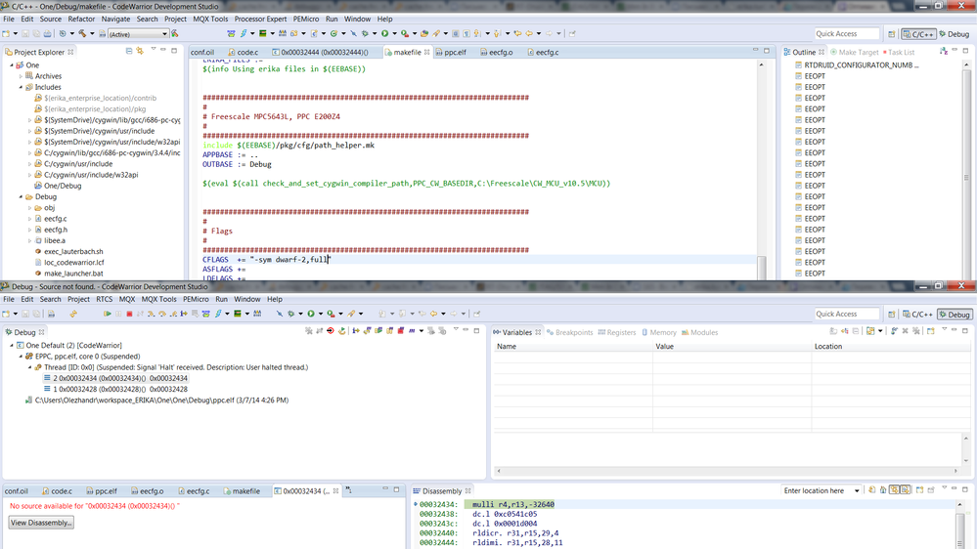This screenshot has width=977, height=549.
Task: Click Collapse All icon in Project Explorer
Action: (x=129, y=51)
